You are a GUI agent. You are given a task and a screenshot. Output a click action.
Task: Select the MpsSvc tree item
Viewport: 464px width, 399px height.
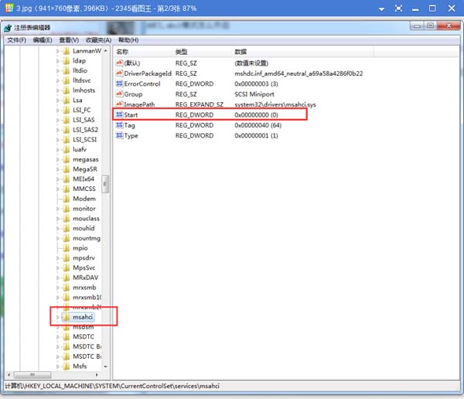(84, 268)
